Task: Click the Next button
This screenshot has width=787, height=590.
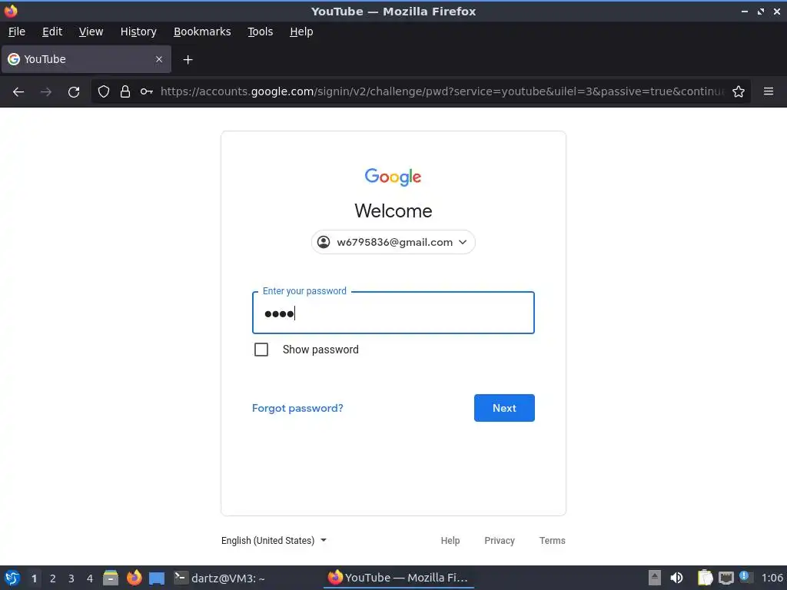Action: (x=504, y=408)
